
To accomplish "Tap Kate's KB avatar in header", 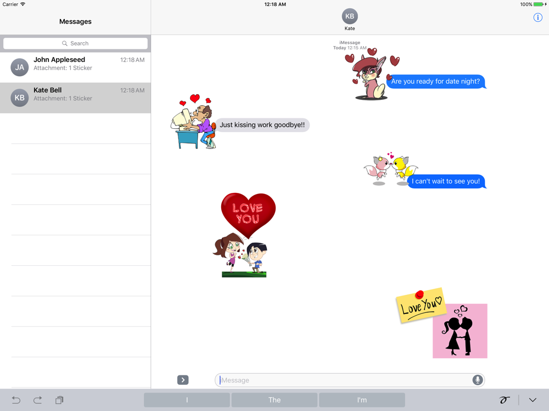I will [349, 16].
